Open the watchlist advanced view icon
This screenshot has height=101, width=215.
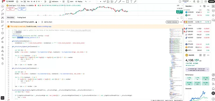204,6
